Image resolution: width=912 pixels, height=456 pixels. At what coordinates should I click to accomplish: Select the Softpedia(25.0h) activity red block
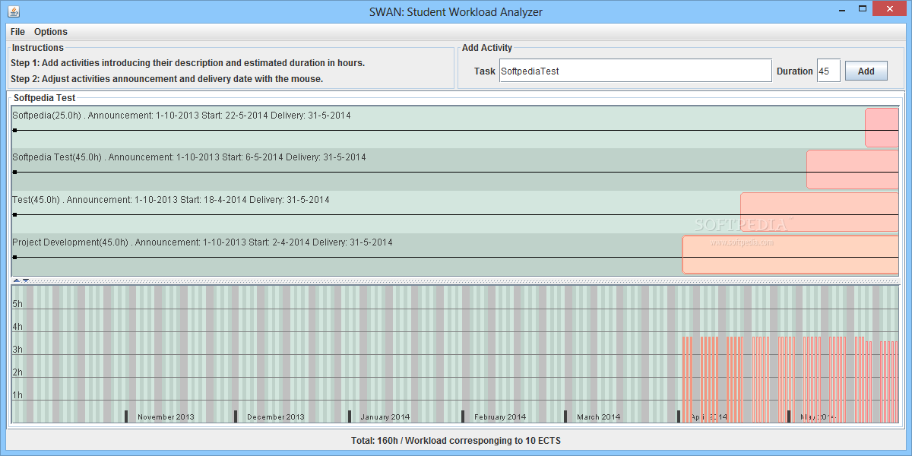pyautogui.click(x=882, y=128)
